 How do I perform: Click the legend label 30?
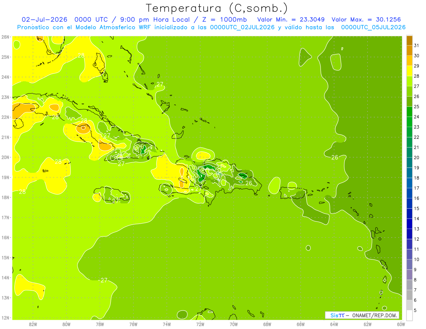(x=416, y=55)
